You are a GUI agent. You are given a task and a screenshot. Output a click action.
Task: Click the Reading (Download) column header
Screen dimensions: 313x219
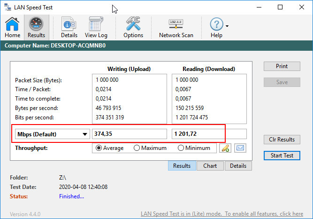click(209, 69)
